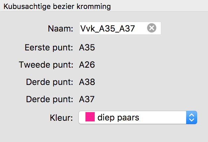
Task: Click the 'Eerste punt:' label
Action: (49, 48)
